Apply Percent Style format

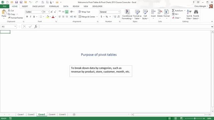coord(107,17)
